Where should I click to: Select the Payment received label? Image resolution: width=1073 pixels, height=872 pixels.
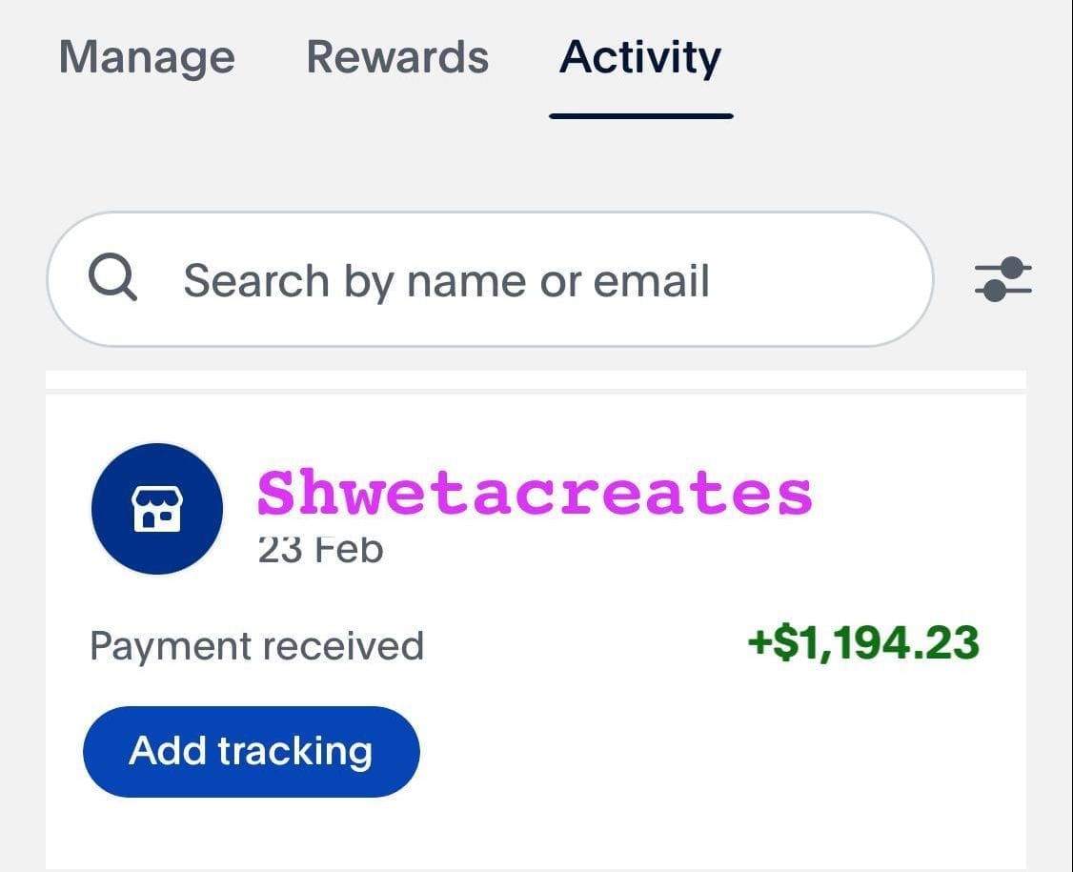(256, 646)
